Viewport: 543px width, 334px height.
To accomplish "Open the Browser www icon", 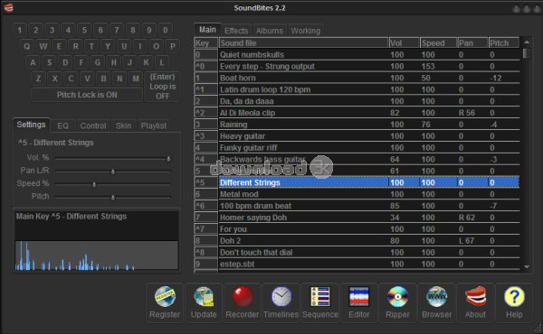I will (436, 297).
